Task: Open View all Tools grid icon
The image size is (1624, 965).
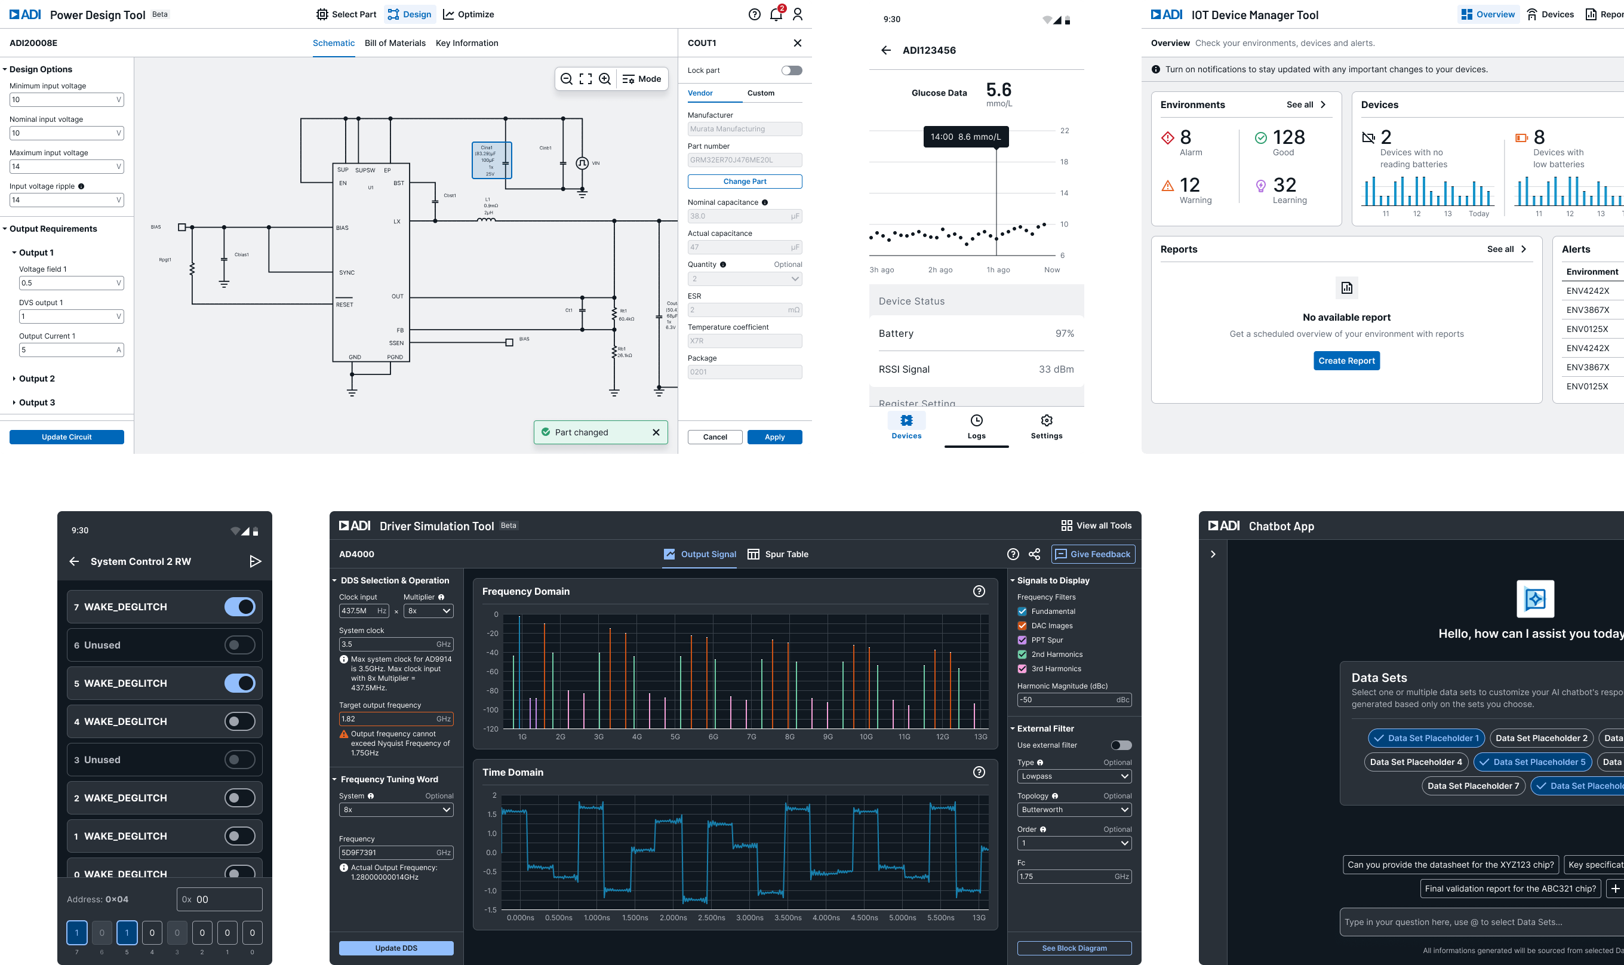Action: click(x=1066, y=525)
